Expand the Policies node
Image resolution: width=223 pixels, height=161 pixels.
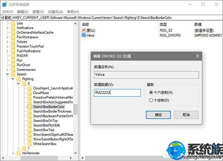7,42
